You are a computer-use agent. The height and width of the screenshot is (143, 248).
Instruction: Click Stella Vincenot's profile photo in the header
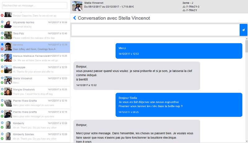[x=77, y=6]
